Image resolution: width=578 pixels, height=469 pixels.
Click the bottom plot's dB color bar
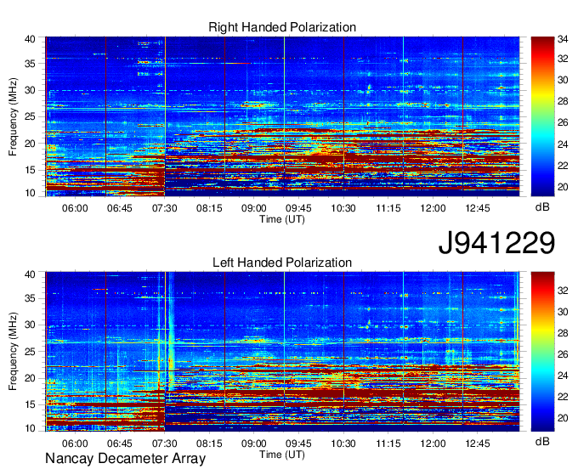coord(542,352)
